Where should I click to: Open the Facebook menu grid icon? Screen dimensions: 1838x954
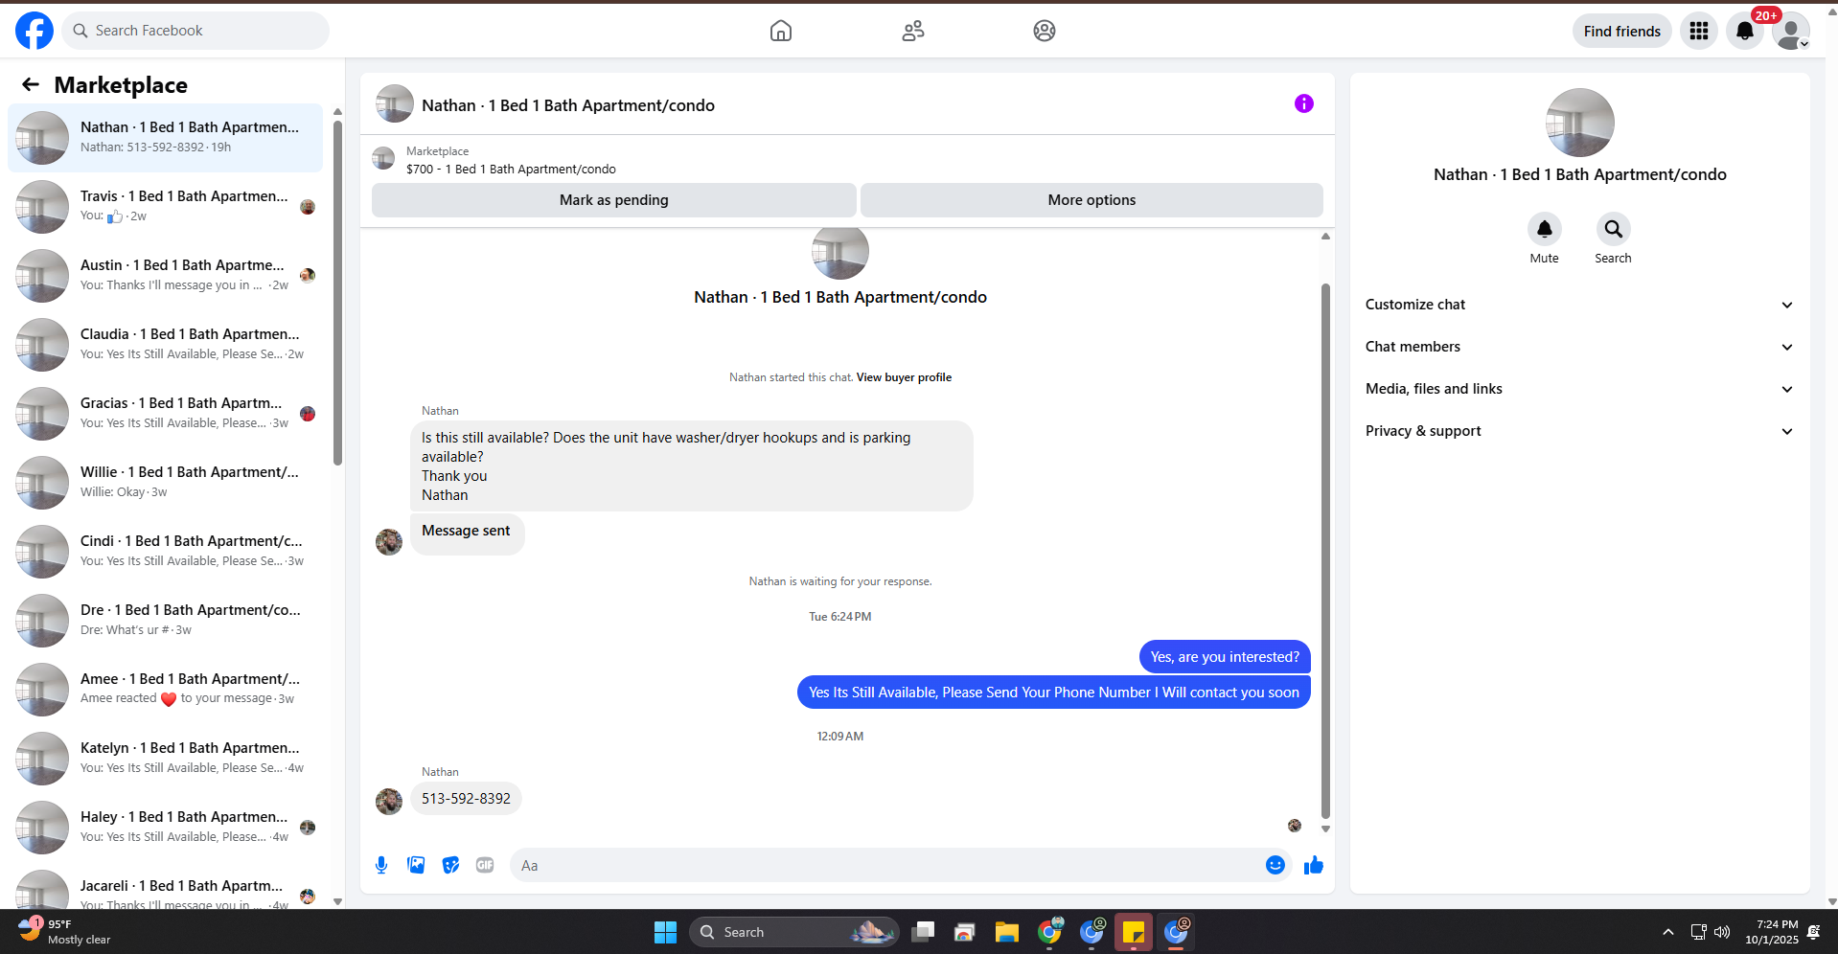[1699, 31]
